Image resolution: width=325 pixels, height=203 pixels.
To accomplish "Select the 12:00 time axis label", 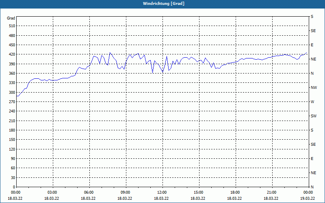I will coord(162,192).
